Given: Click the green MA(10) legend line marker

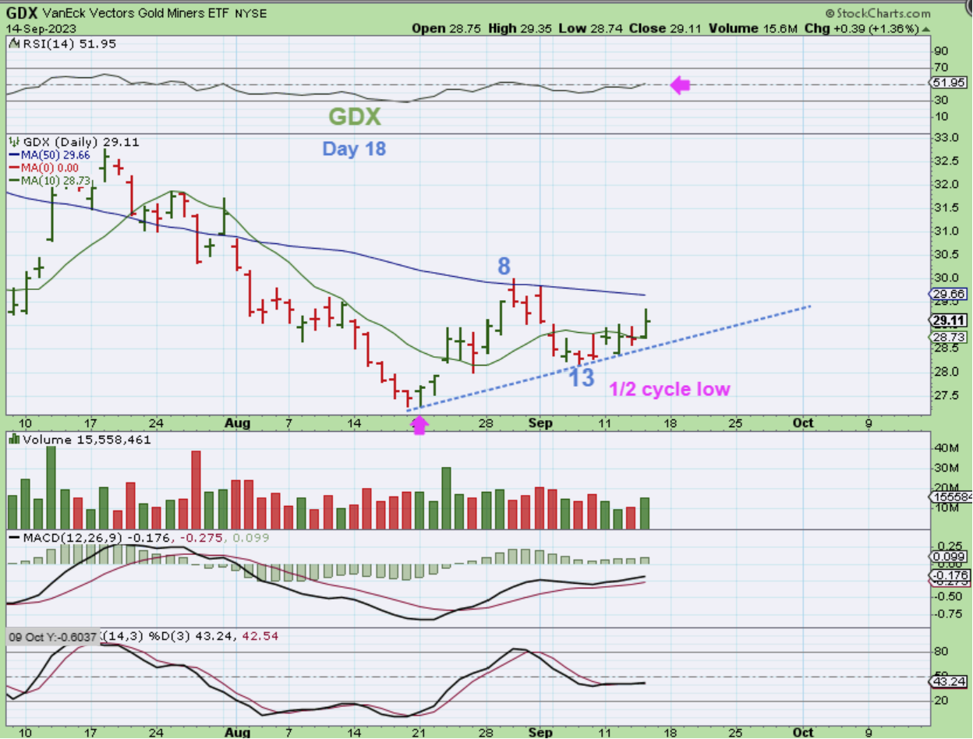Looking at the screenshot, I should 15,180.
